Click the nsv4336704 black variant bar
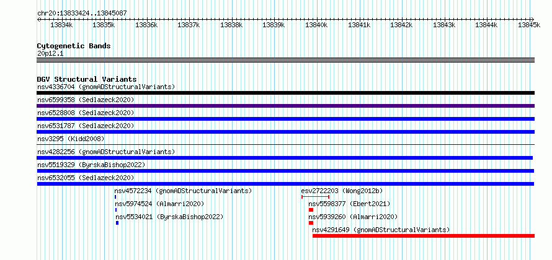The width and height of the screenshot is (552, 260). coord(285,93)
